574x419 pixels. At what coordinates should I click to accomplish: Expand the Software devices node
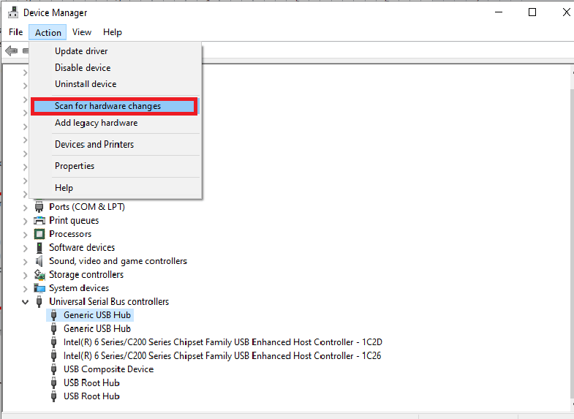tap(26, 248)
